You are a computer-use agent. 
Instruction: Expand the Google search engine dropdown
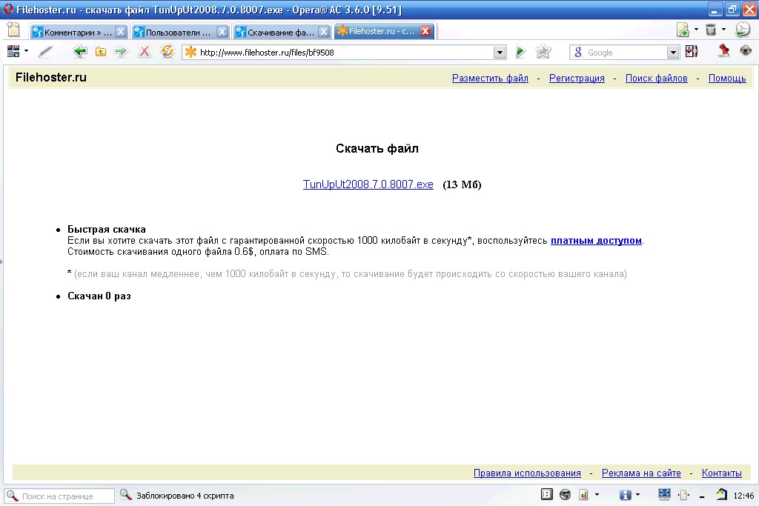[x=673, y=53]
